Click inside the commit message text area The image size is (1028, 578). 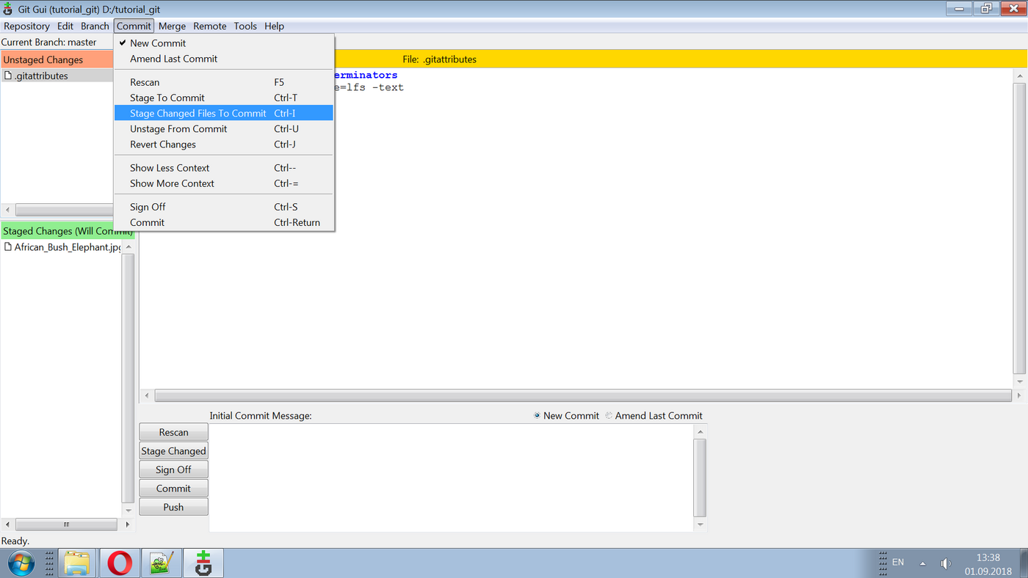(451, 478)
